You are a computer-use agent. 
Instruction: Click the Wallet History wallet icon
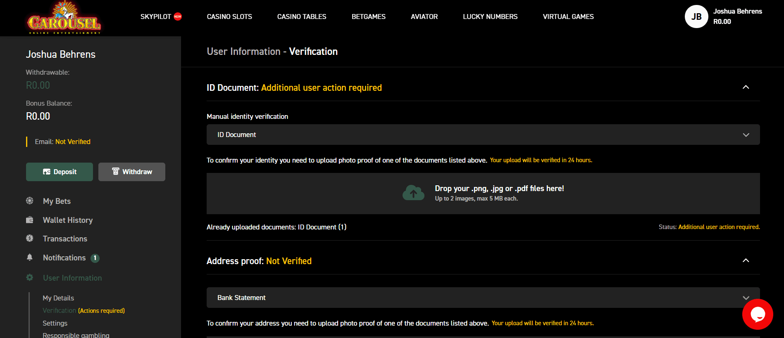click(30, 220)
